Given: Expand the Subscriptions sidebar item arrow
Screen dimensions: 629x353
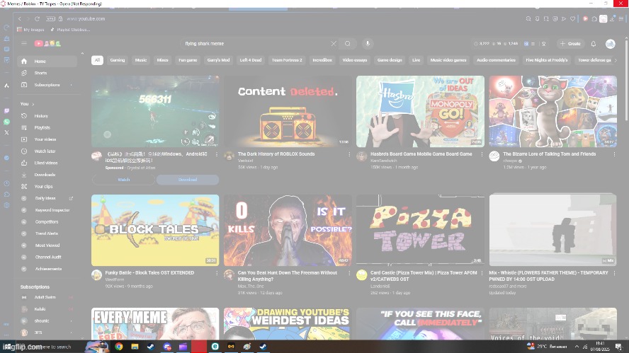Looking at the screenshot, I should [72, 85].
